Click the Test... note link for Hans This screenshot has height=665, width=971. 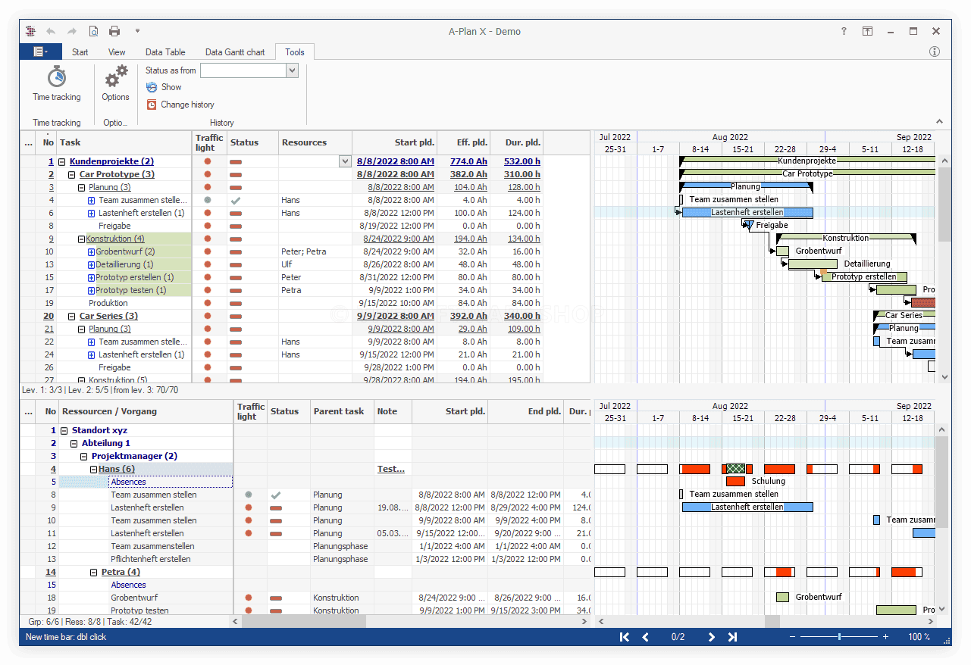point(391,469)
